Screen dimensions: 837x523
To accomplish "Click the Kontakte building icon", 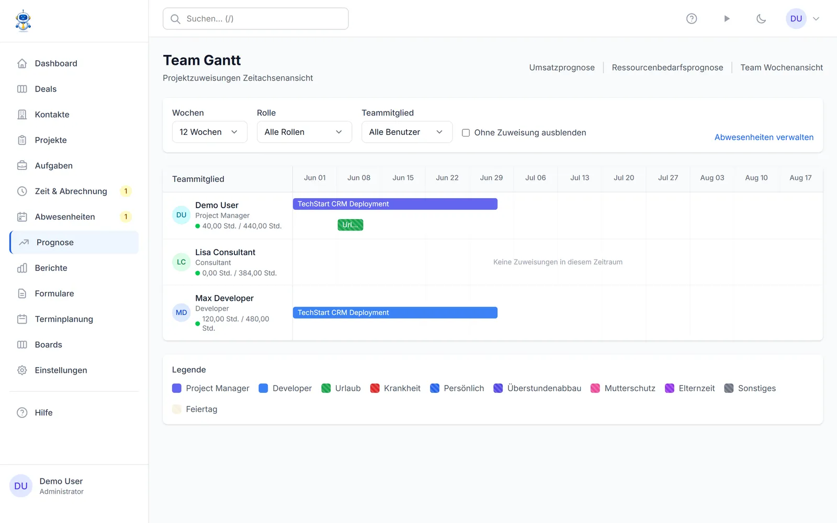I will point(22,115).
